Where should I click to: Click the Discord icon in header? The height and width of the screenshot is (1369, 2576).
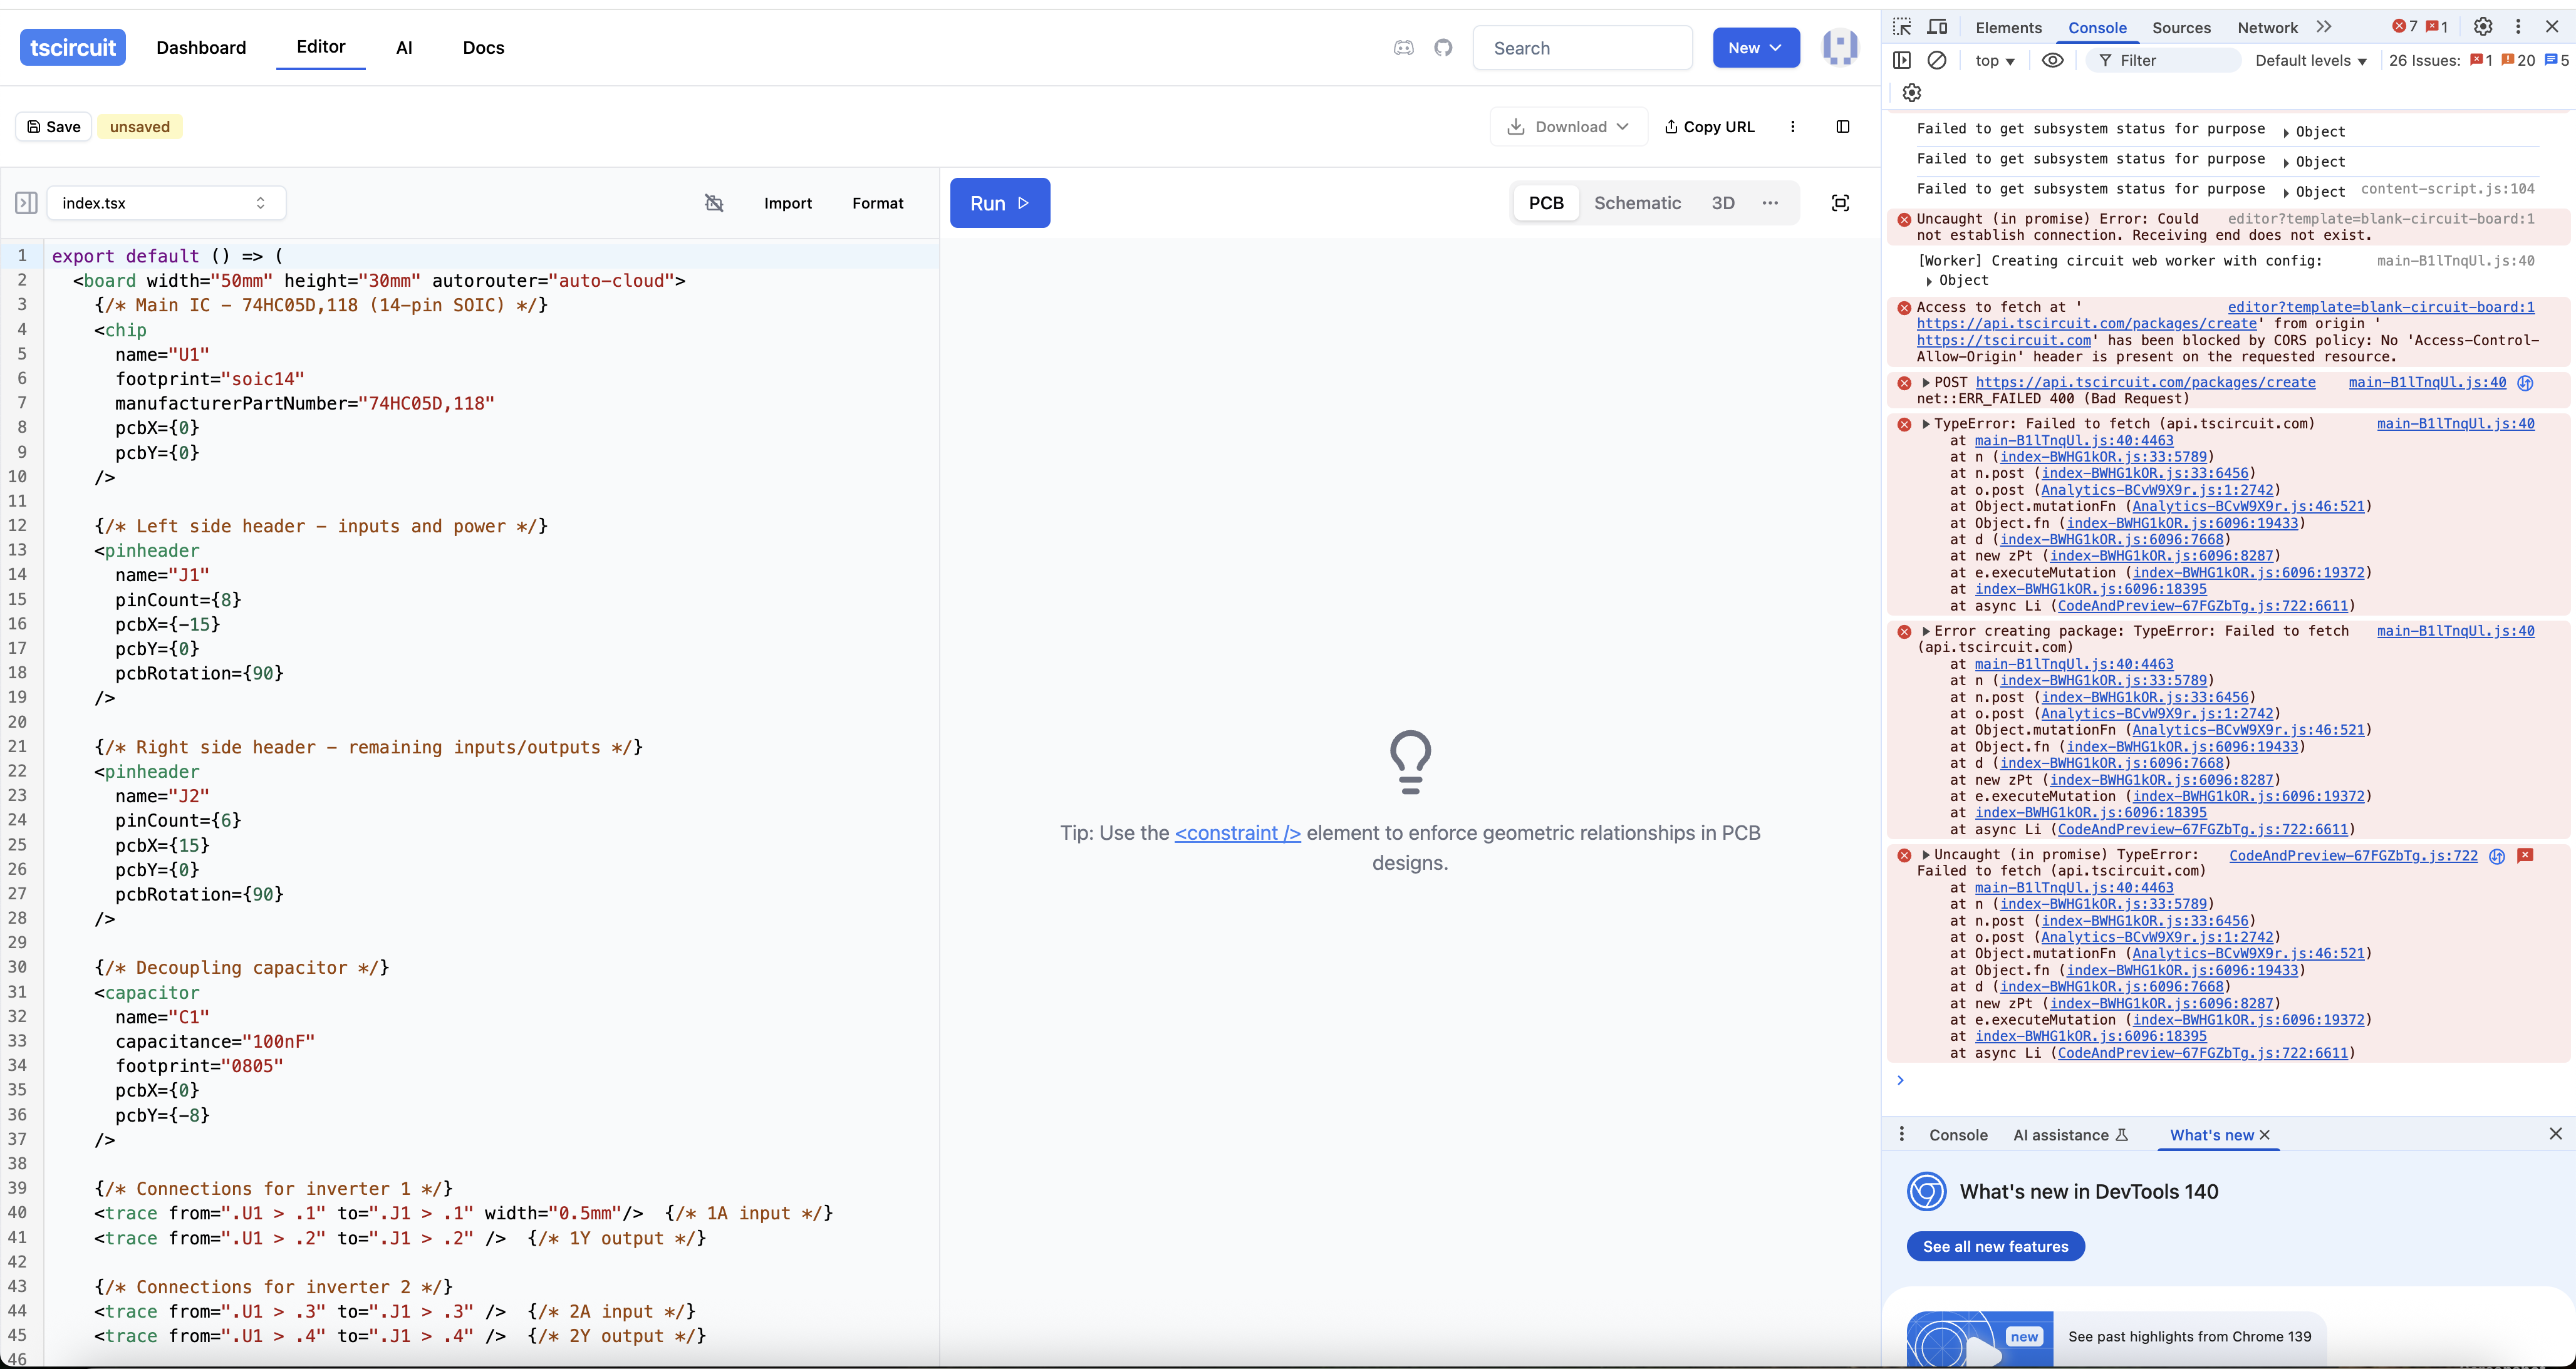tap(1403, 48)
